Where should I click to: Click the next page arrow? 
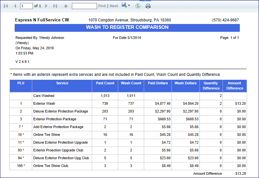click(46, 6)
